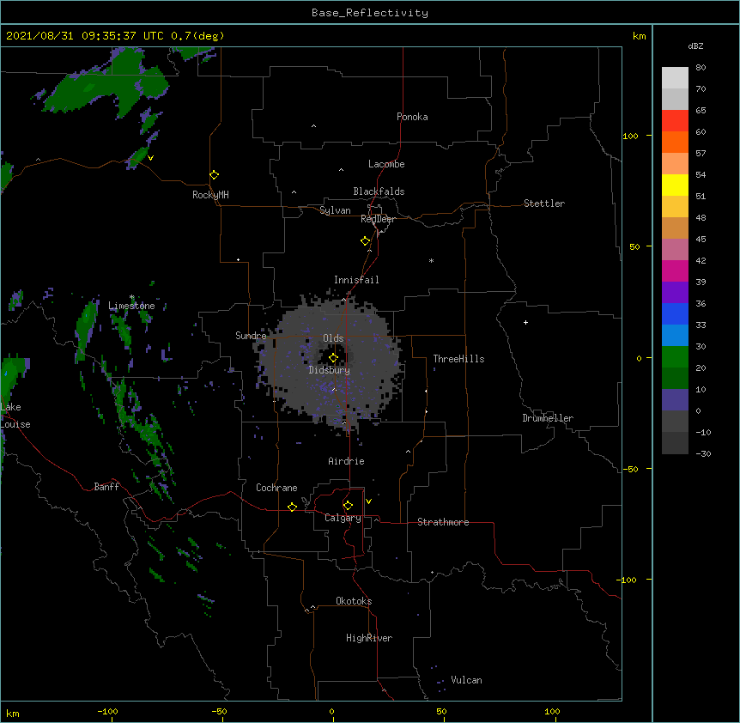Select the yellow diamond marker below Cochrane

tap(292, 507)
